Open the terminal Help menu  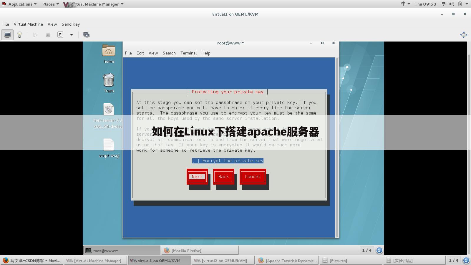[x=206, y=53]
